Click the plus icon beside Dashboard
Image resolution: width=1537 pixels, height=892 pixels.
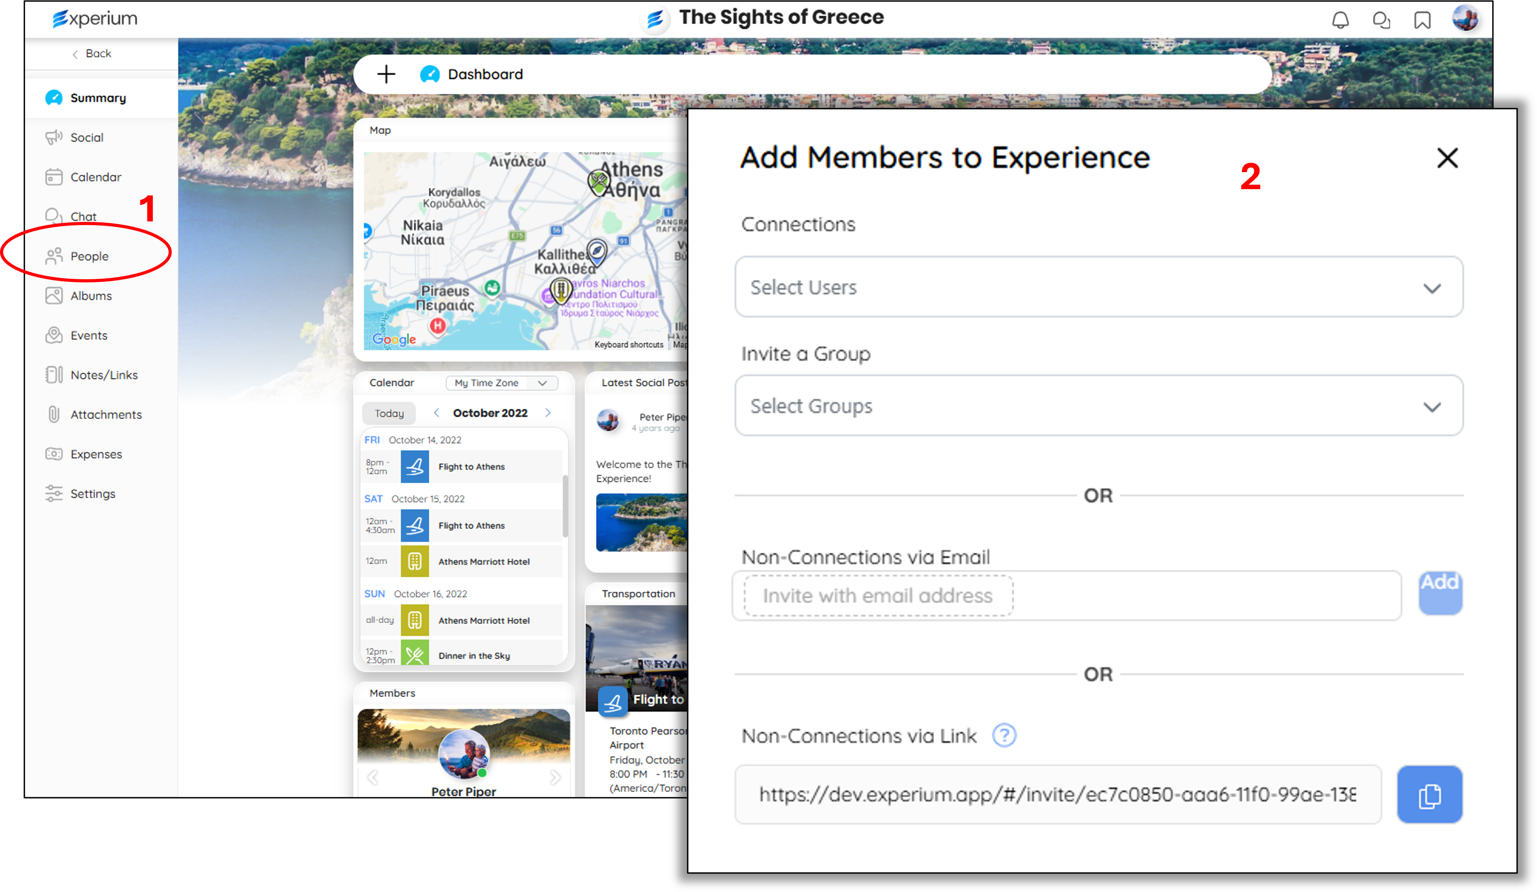pyautogui.click(x=386, y=74)
